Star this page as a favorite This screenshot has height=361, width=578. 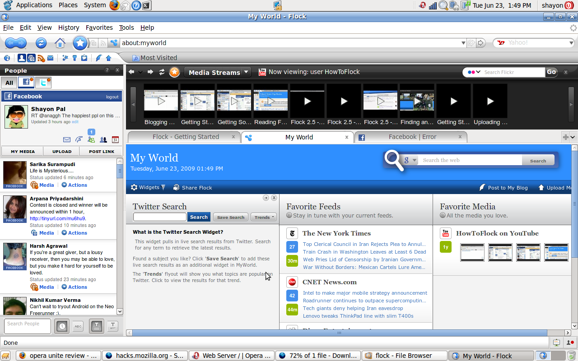[x=80, y=43]
